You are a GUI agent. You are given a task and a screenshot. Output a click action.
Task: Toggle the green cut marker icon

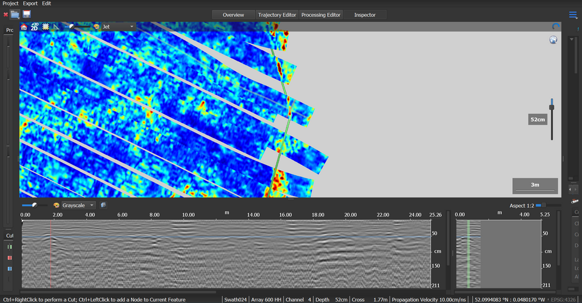9,247
